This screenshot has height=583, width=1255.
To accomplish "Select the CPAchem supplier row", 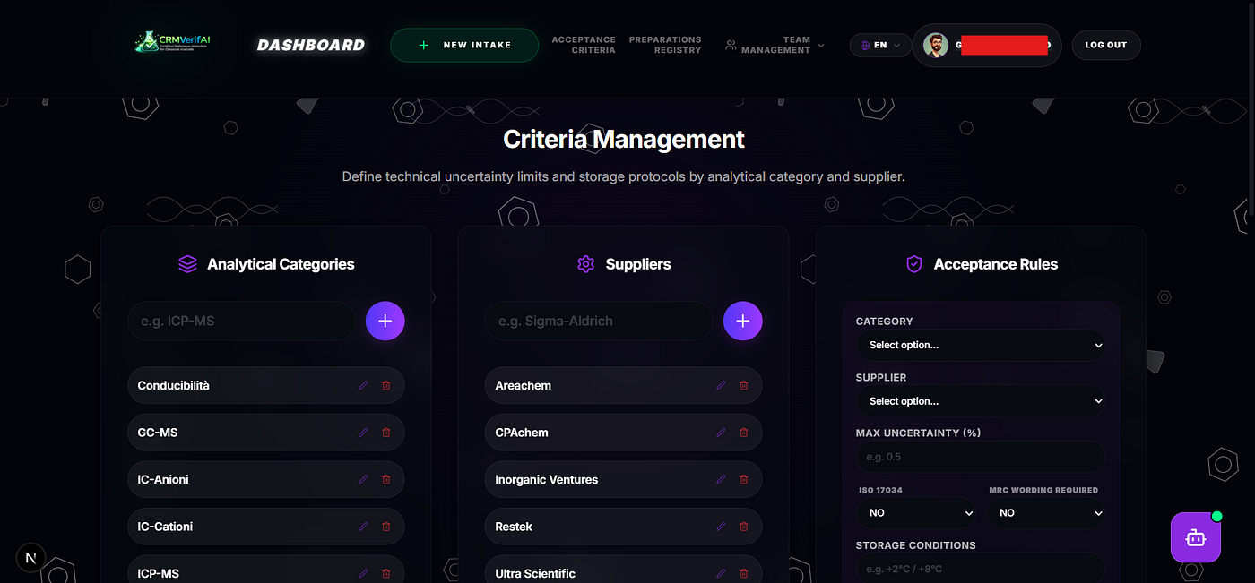I will click(623, 433).
